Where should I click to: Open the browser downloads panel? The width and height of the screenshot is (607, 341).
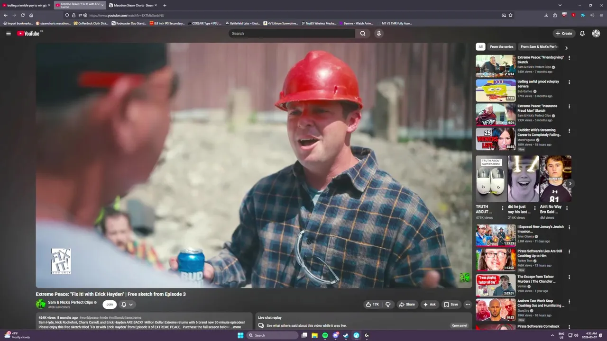click(546, 15)
